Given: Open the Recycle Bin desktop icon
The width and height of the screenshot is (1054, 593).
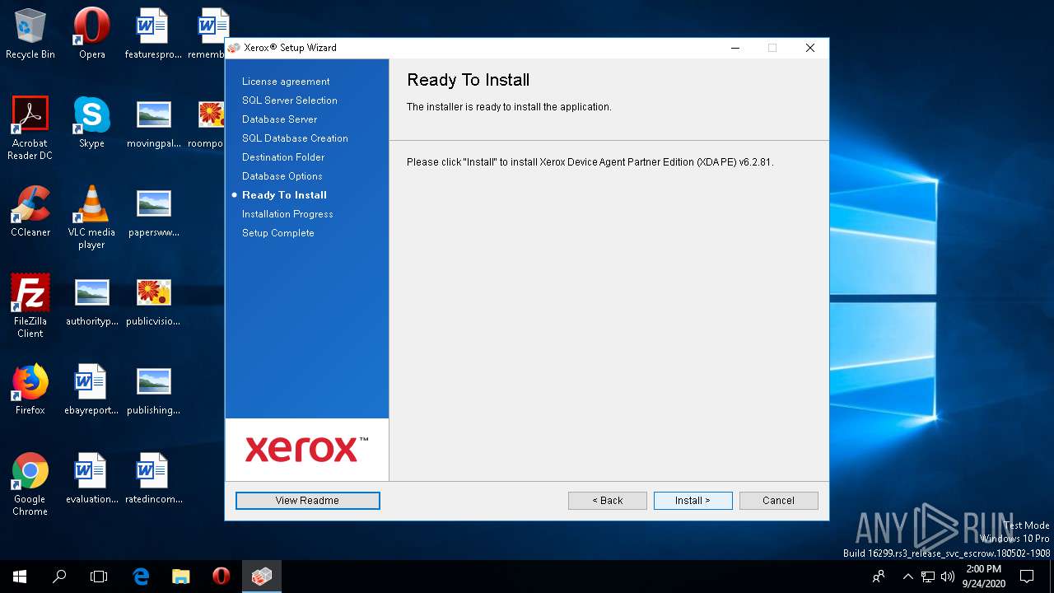Looking at the screenshot, I should click(30, 34).
